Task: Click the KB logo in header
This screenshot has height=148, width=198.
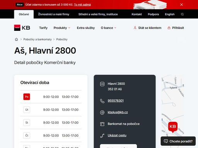Action: (22, 28)
